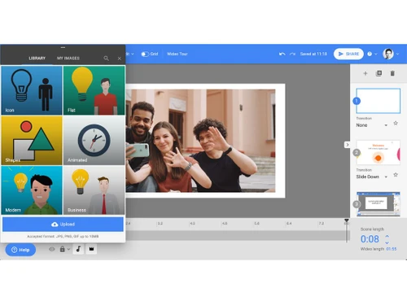Select the photo on the canvas
407x305 pixels.
[x=200, y=141]
